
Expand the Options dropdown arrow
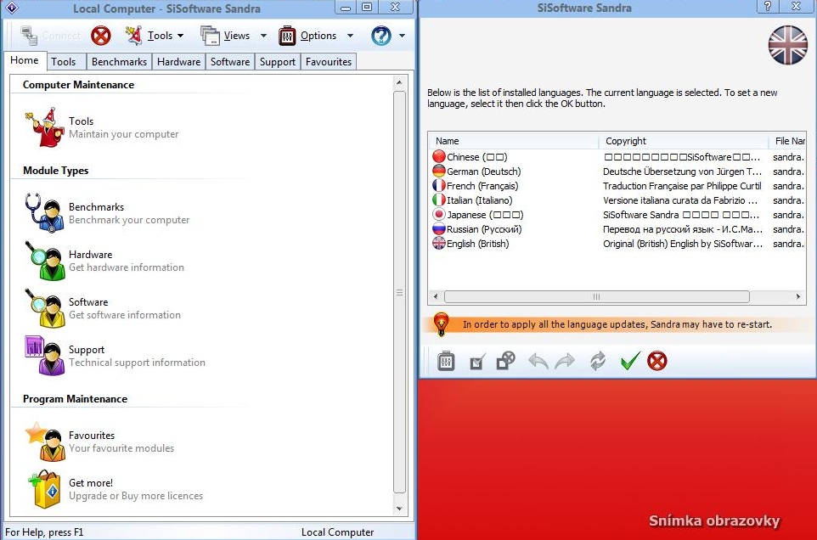pyautogui.click(x=350, y=36)
